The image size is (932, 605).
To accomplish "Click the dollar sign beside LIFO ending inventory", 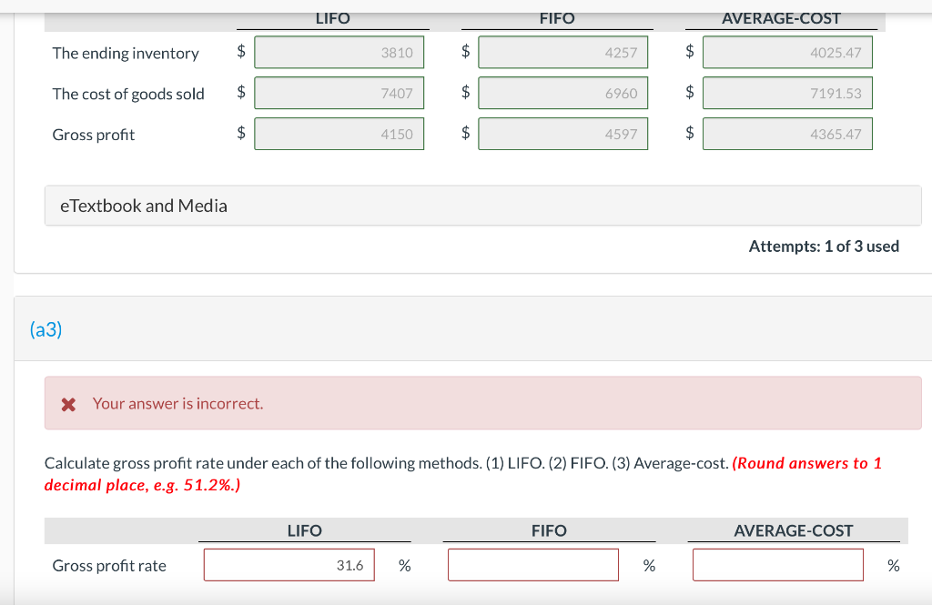I will 240,52.
